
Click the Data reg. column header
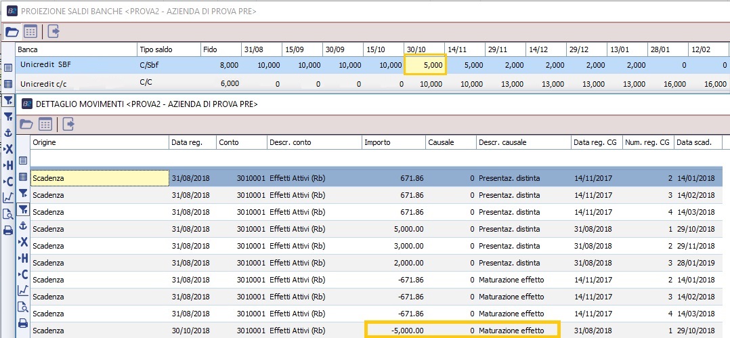pos(193,142)
